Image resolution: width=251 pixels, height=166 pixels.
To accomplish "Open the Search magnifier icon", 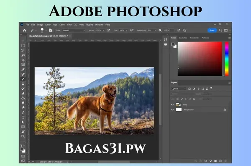I will click(220, 30).
